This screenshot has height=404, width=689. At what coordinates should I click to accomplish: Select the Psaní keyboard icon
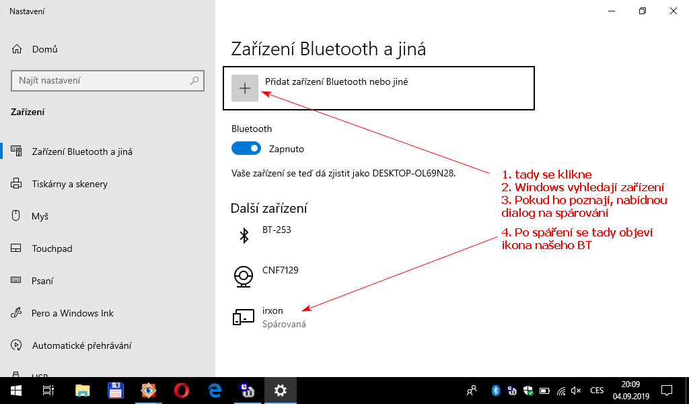coord(15,280)
